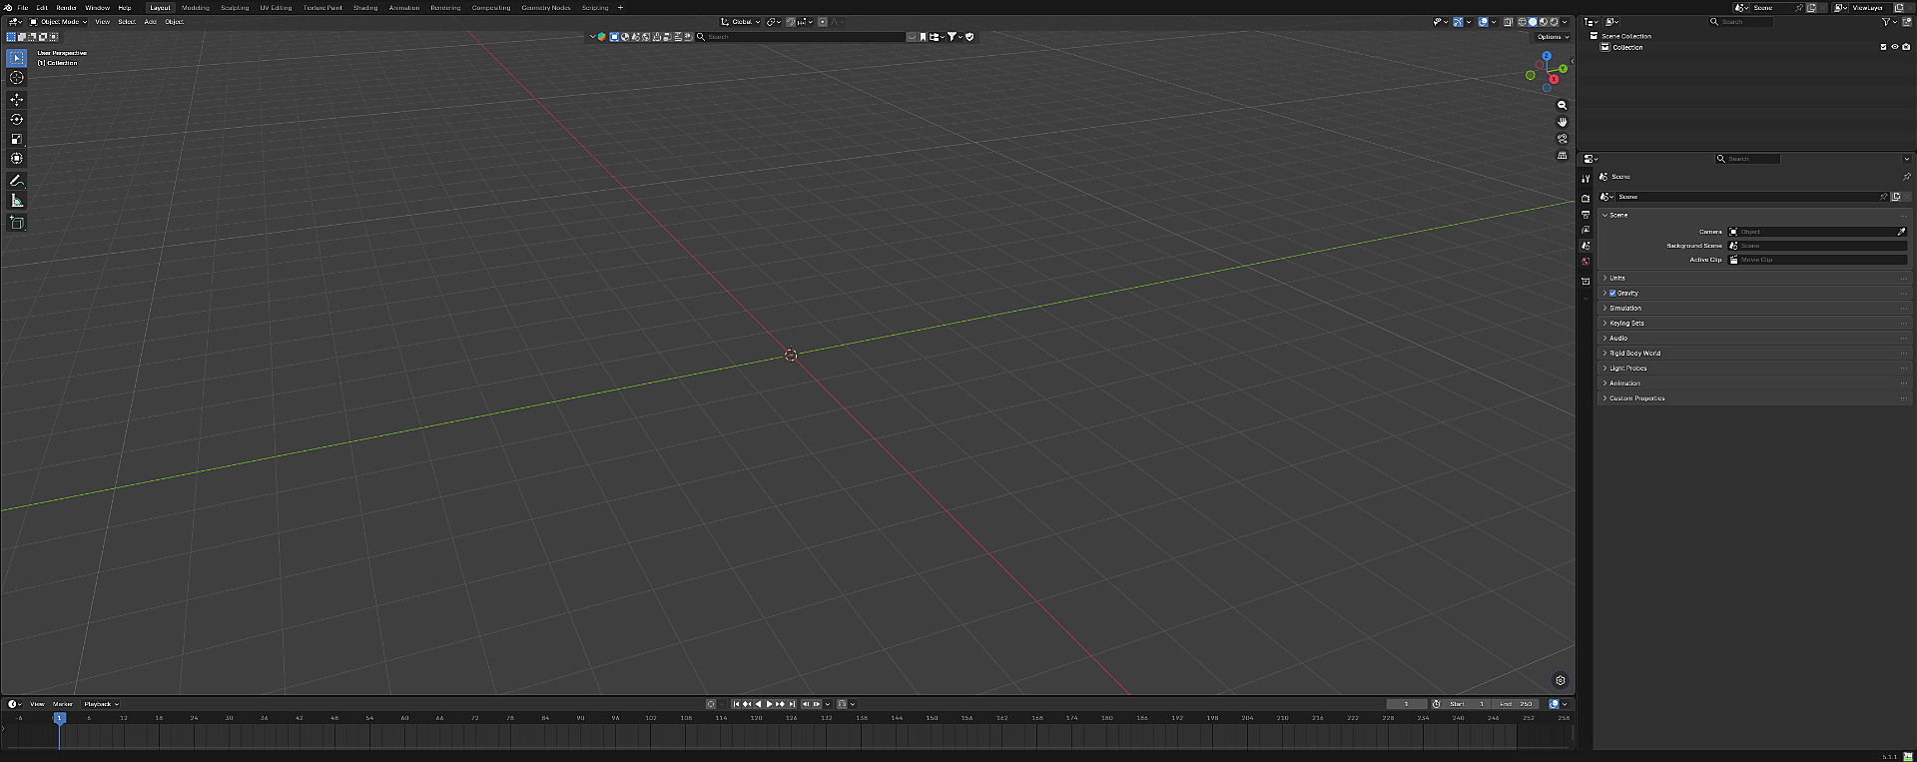The image size is (1917, 762).
Task: Click the viewport zoom magnifier icon
Action: [x=1563, y=105]
